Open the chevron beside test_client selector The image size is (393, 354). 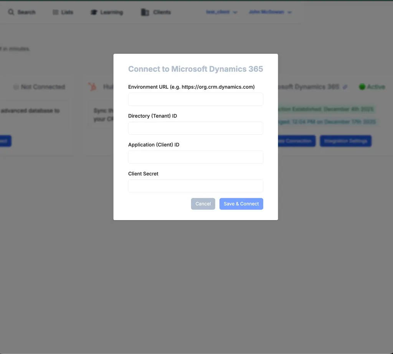pos(235,12)
